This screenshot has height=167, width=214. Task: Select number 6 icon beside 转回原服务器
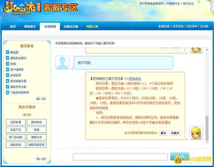[7, 81]
